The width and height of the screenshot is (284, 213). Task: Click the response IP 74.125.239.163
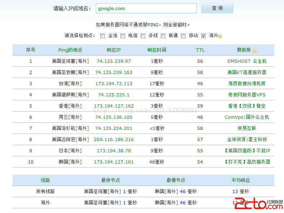(x=114, y=73)
